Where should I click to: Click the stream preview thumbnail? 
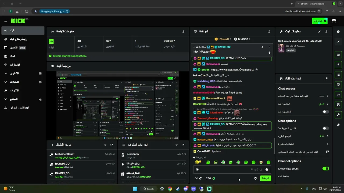click(x=117, y=105)
